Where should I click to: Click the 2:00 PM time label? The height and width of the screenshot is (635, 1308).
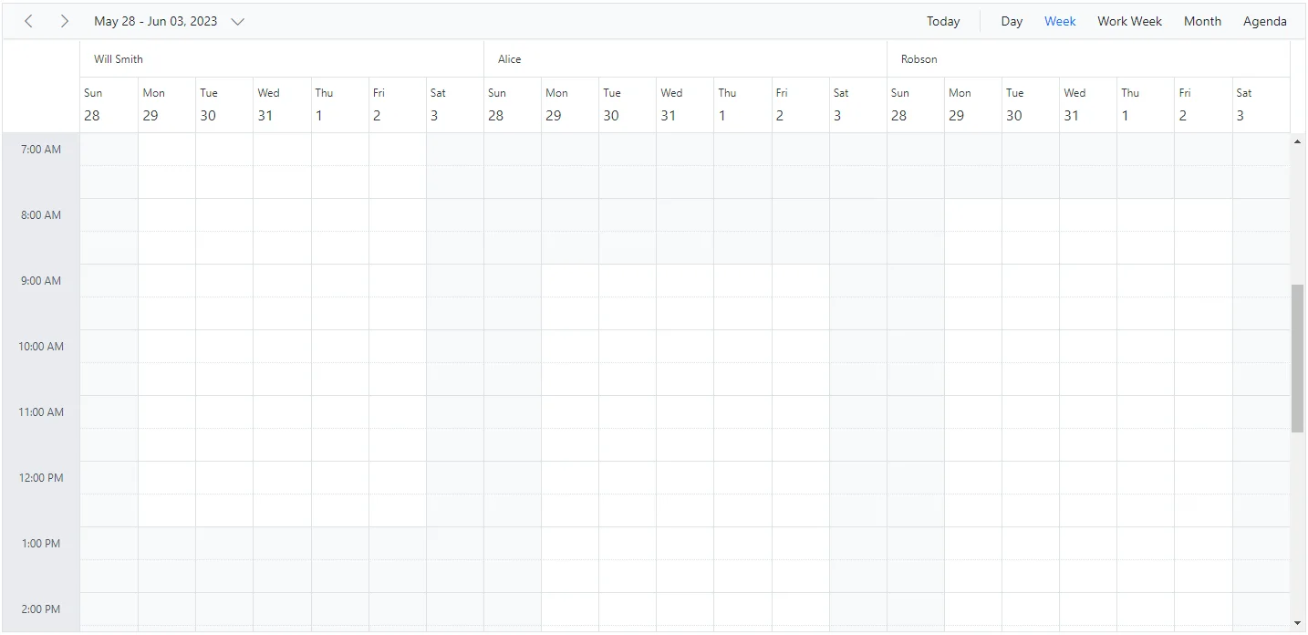point(41,609)
